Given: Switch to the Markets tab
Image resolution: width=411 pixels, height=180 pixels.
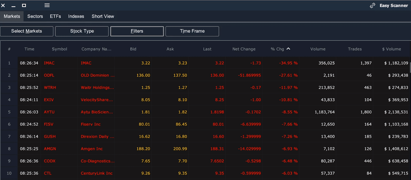Looking at the screenshot, I should click(12, 16).
